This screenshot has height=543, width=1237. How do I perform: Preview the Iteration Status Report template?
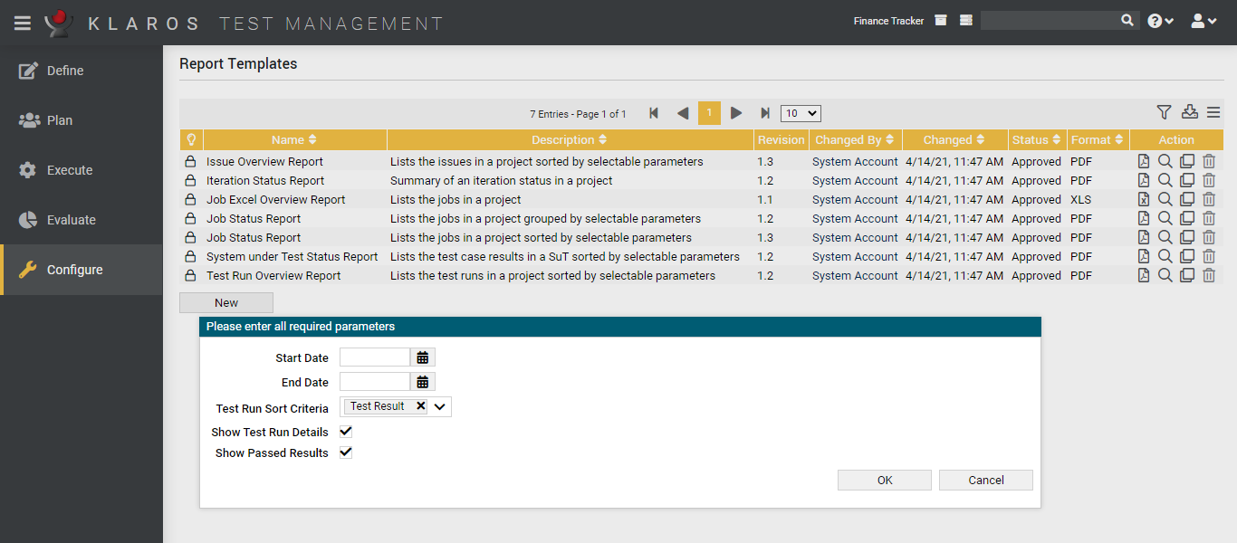pyautogui.click(x=1165, y=180)
